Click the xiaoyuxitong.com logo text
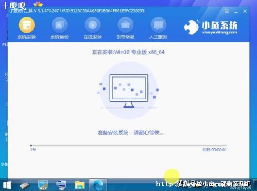The image size is (257, 191). point(220,32)
